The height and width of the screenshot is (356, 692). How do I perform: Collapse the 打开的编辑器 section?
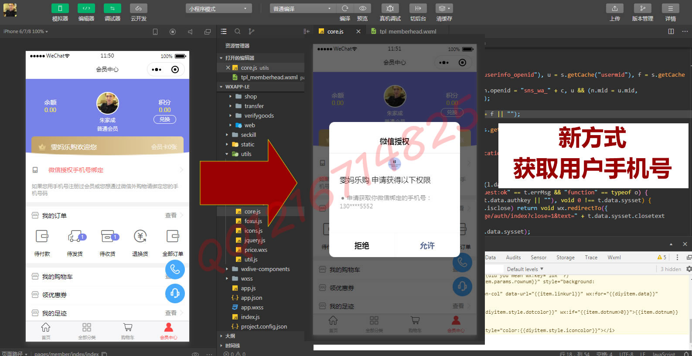tap(261, 58)
